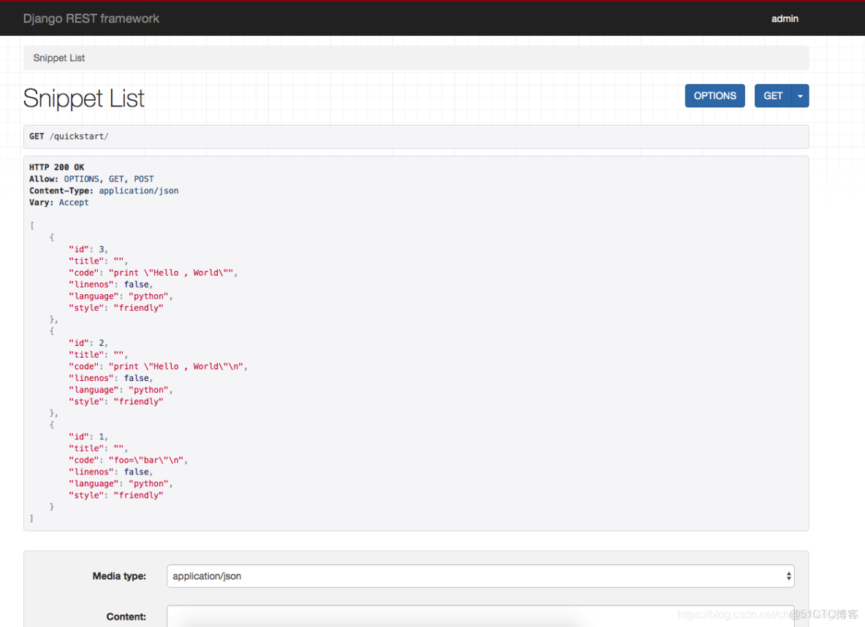Select the HTTP 200 OK status line

coord(56,166)
